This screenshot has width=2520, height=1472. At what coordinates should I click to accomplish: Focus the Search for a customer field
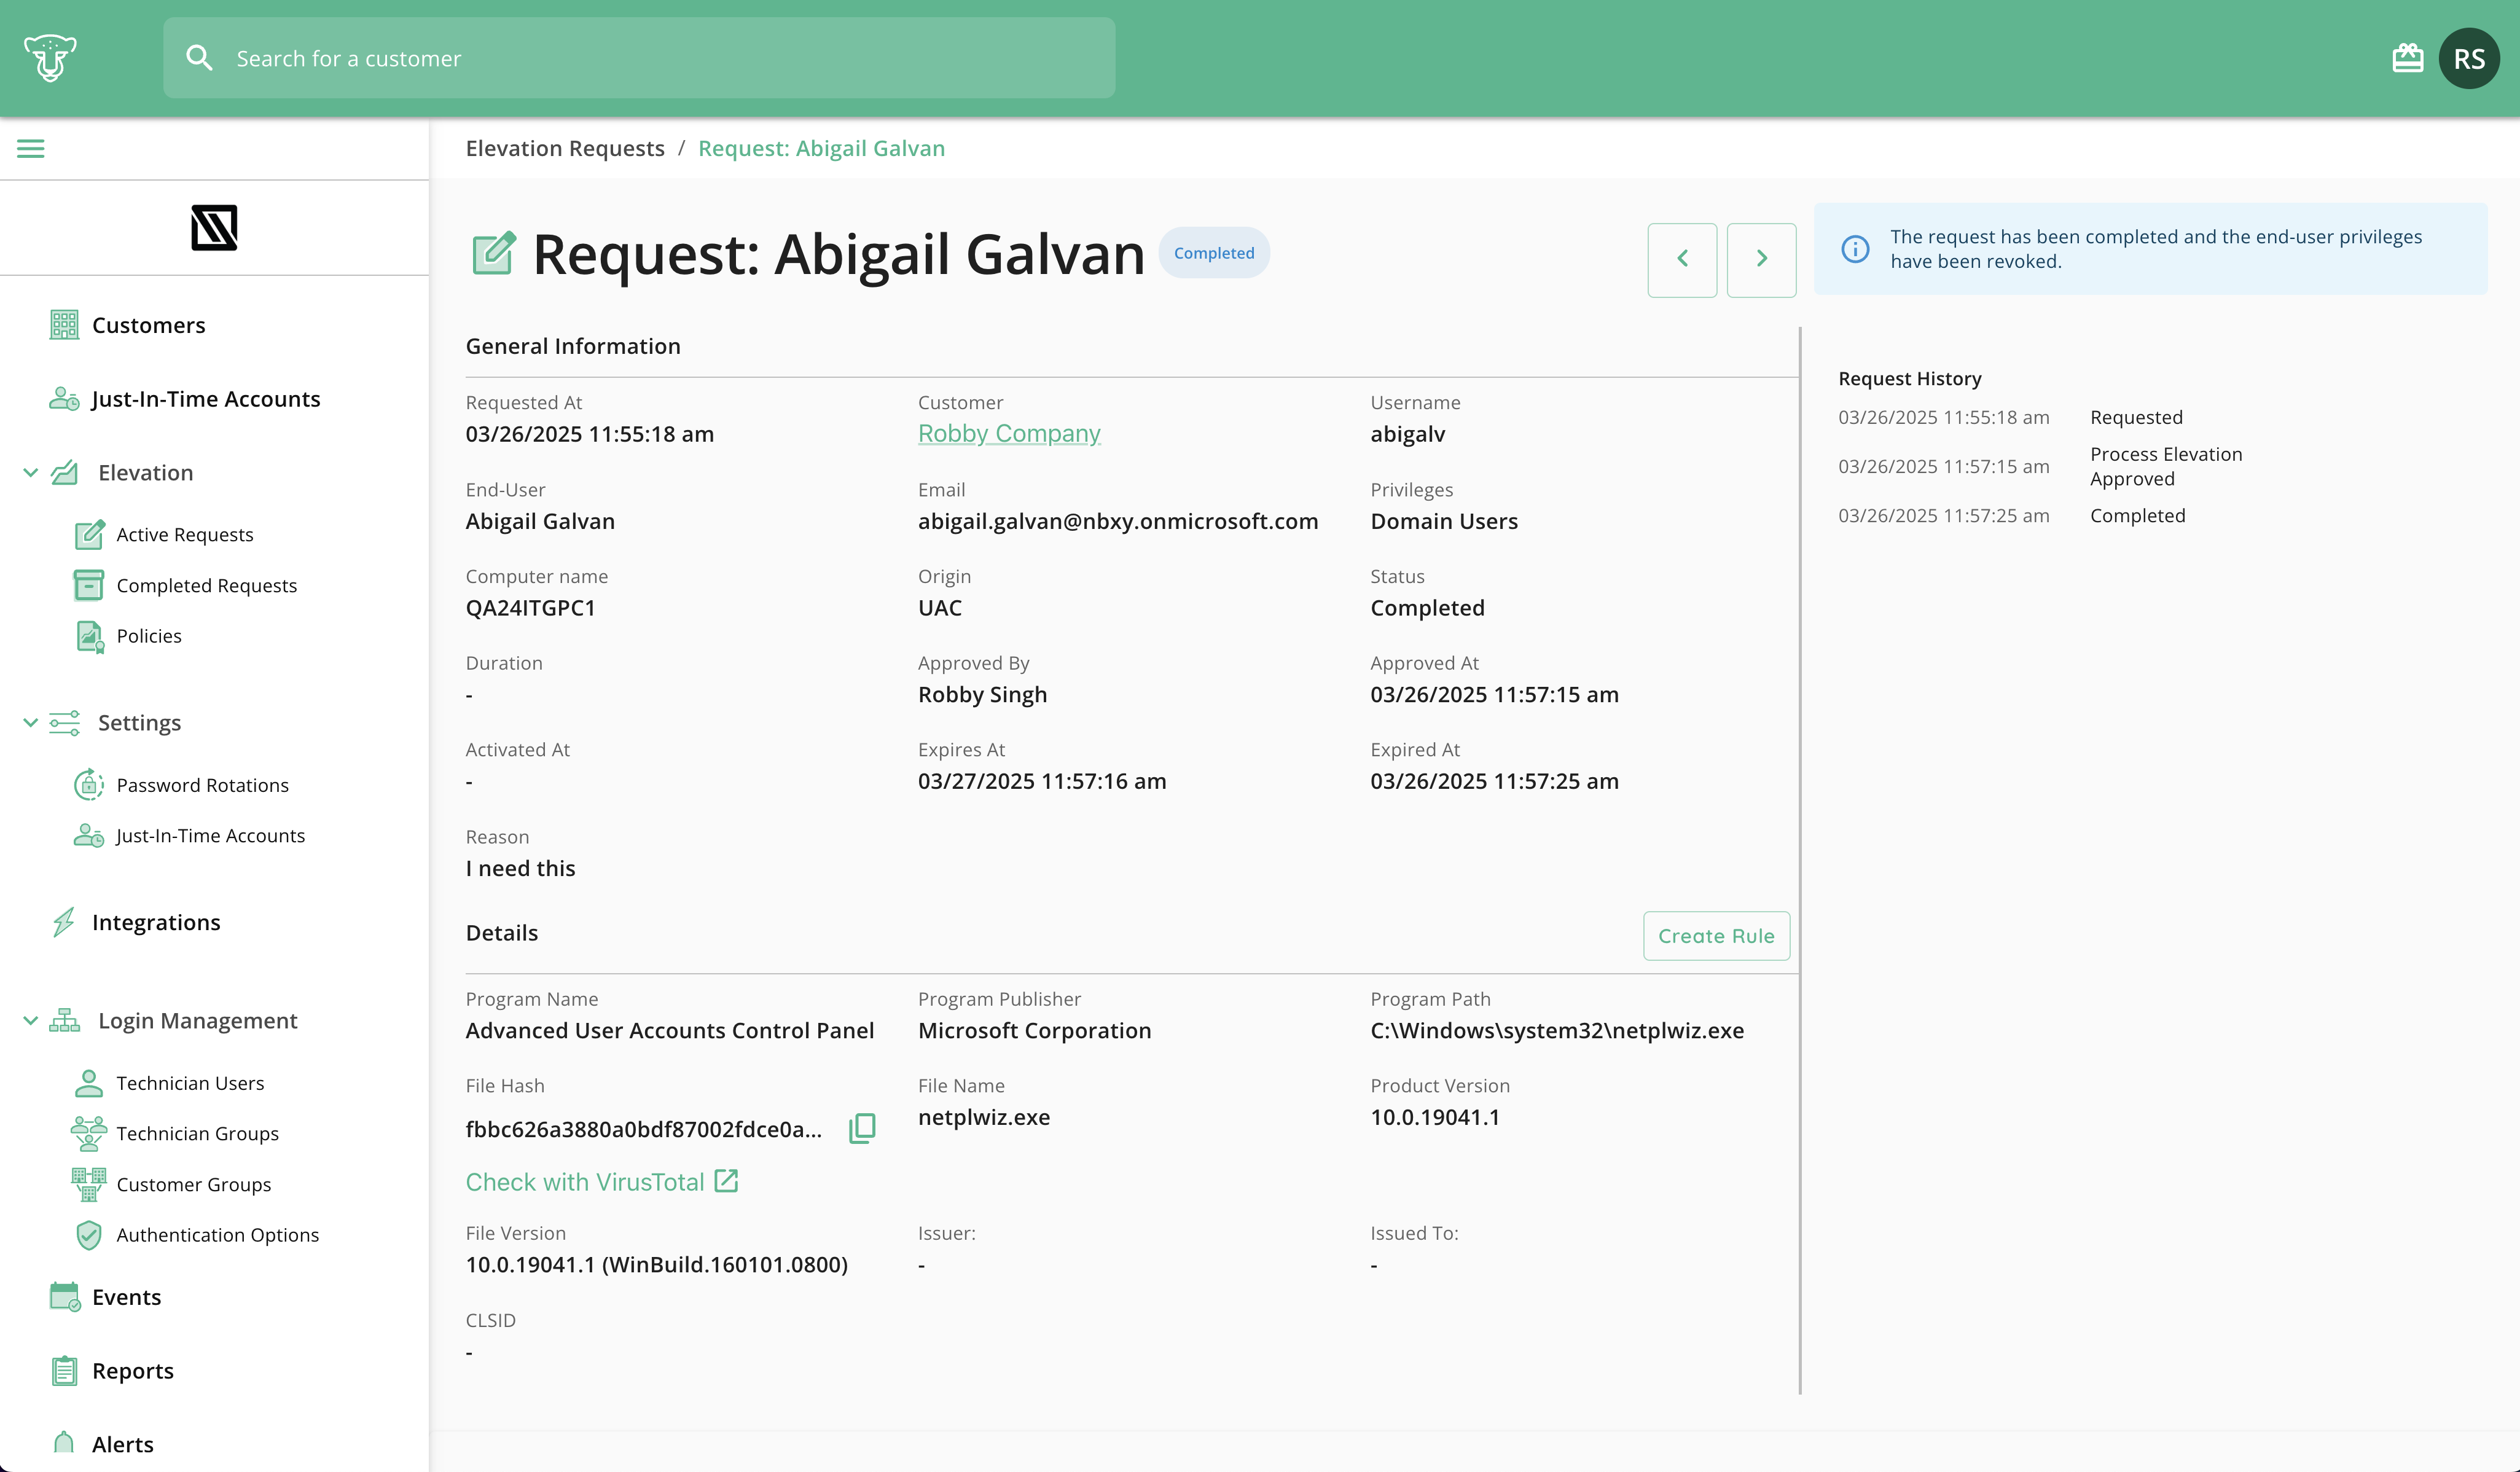click(639, 58)
